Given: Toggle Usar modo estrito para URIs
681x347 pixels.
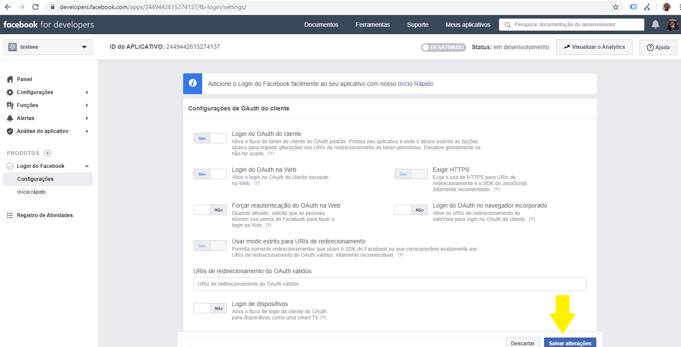Looking at the screenshot, I should pyautogui.click(x=210, y=246).
